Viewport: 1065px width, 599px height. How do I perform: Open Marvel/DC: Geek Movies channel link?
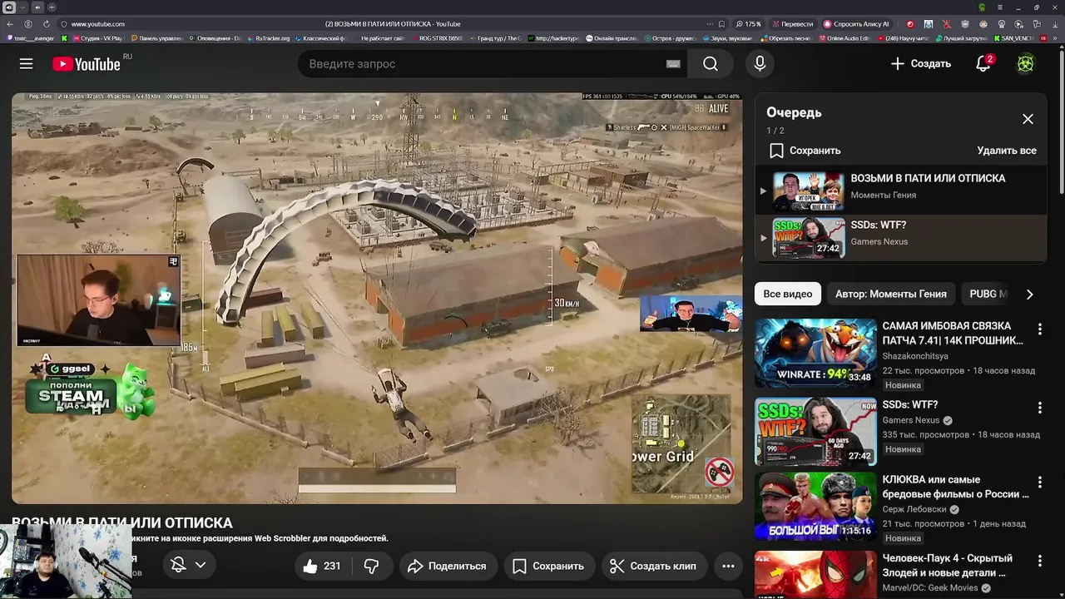pos(930,587)
